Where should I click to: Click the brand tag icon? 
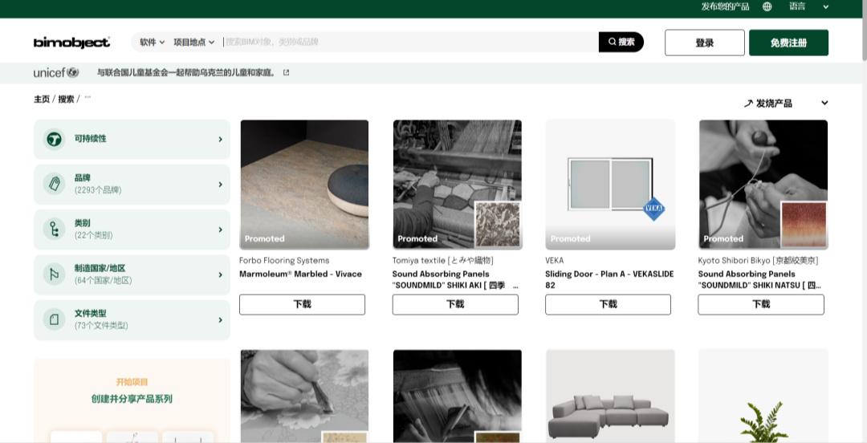click(x=55, y=184)
